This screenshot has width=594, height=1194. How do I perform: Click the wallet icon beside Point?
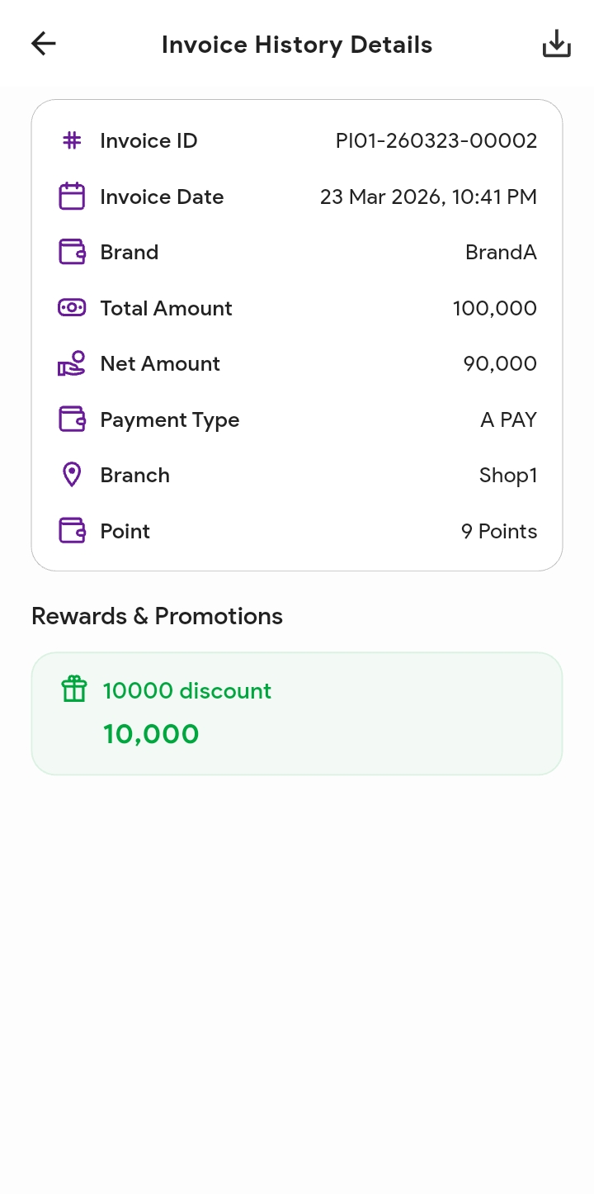(x=73, y=531)
